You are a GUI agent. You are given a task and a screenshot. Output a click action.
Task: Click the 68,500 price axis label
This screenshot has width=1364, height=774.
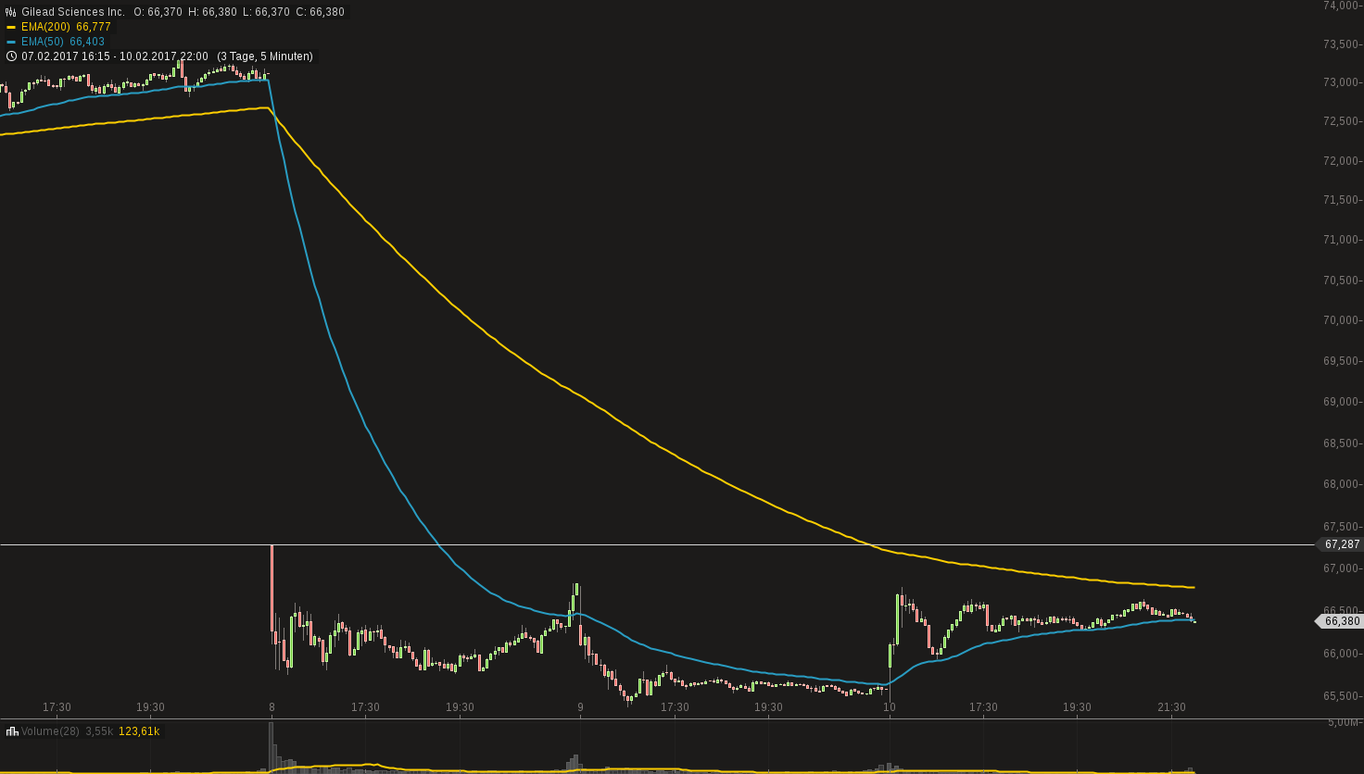click(x=1341, y=443)
